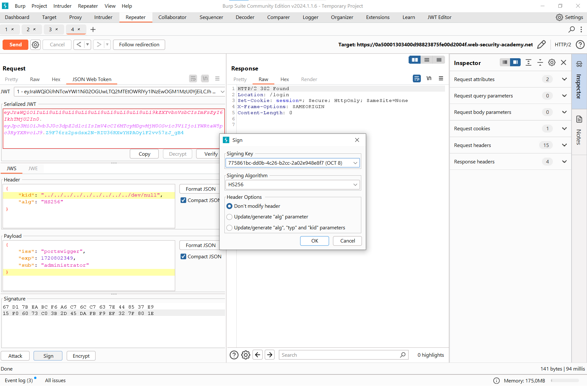Close the Sign dialog with X

357,140
